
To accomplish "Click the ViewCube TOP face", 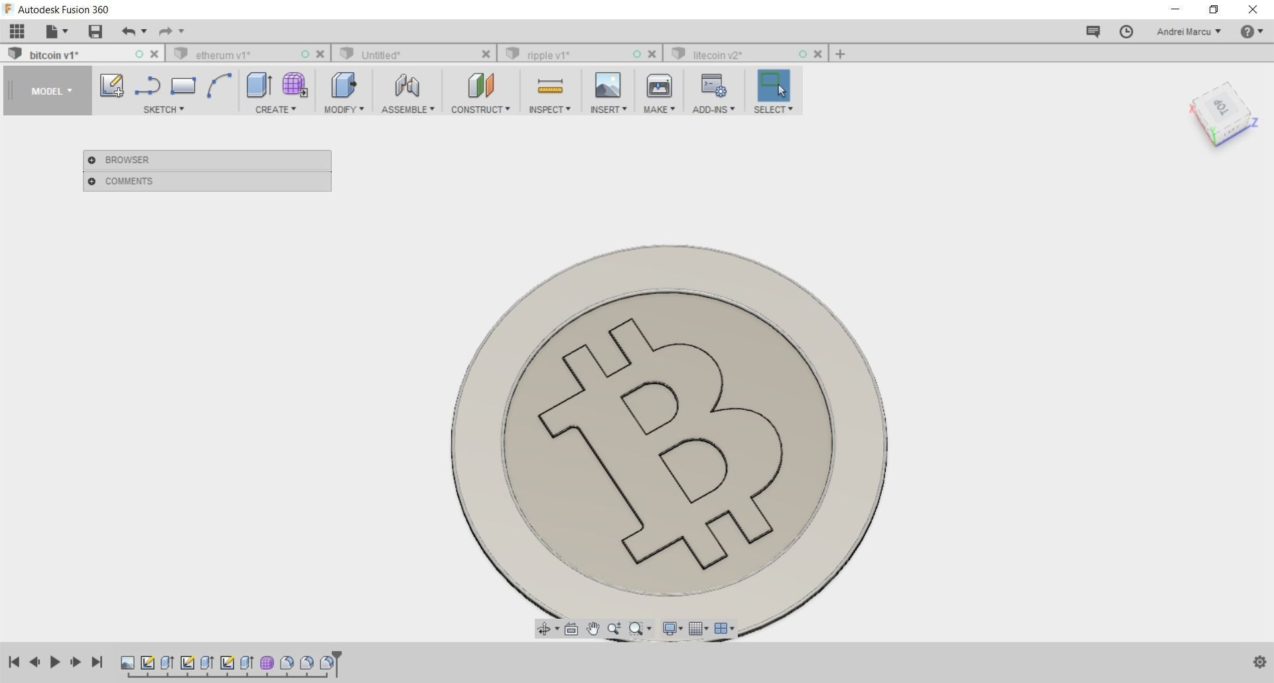I will [x=1222, y=107].
